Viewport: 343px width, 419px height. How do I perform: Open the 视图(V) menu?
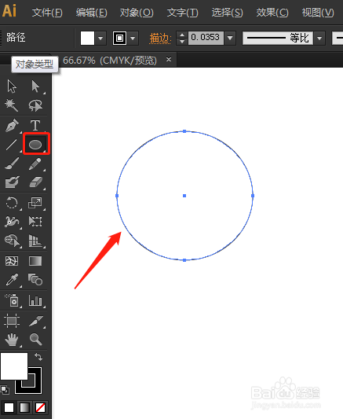click(318, 13)
